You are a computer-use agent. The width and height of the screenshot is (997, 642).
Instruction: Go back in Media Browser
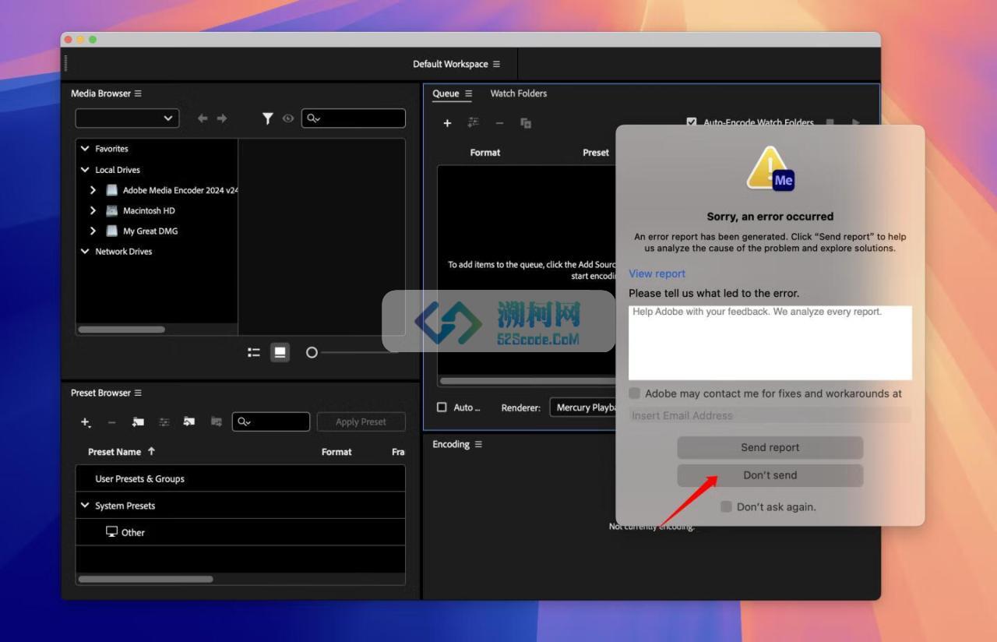click(x=203, y=118)
